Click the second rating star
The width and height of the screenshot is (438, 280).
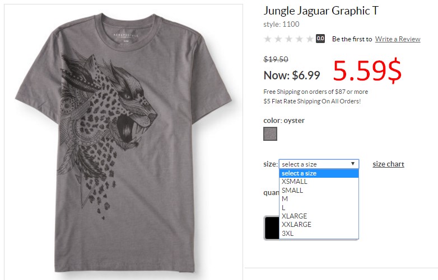click(278, 39)
